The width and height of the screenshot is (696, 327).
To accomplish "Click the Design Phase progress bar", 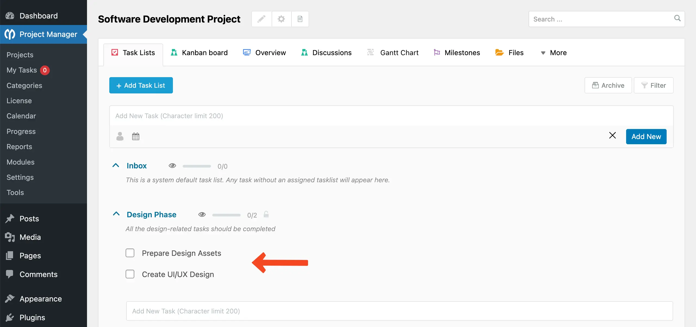I will pos(226,215).
